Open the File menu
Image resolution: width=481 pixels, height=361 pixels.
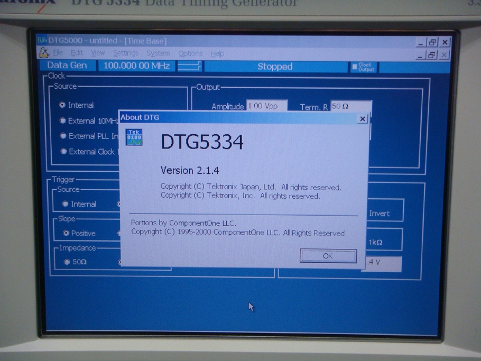tap(58, 53)
